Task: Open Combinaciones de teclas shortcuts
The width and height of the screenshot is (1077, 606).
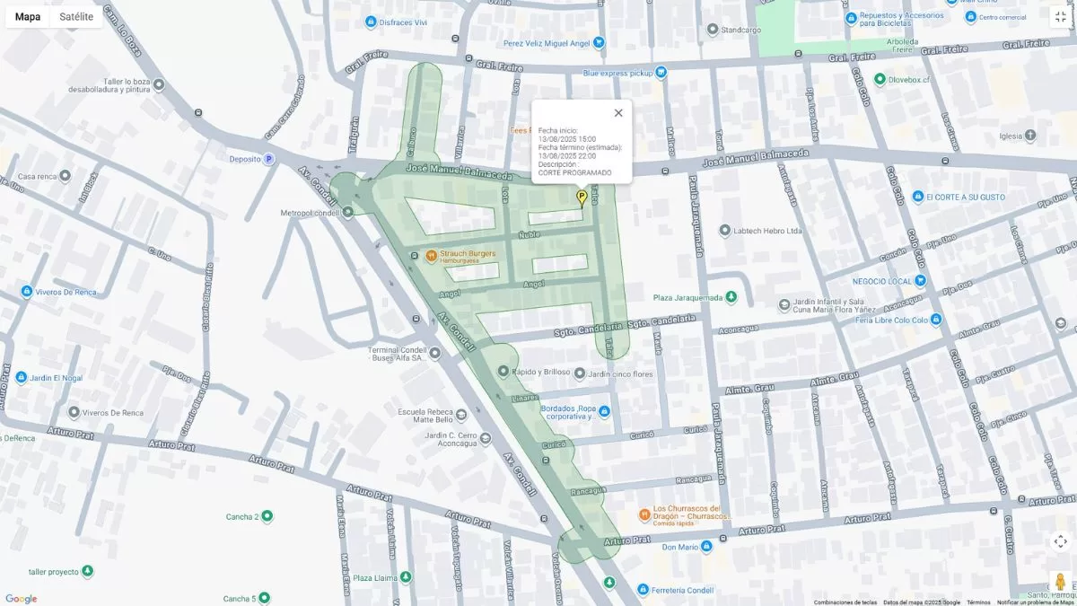Action: pyautogui.click(x=845, y=602)
